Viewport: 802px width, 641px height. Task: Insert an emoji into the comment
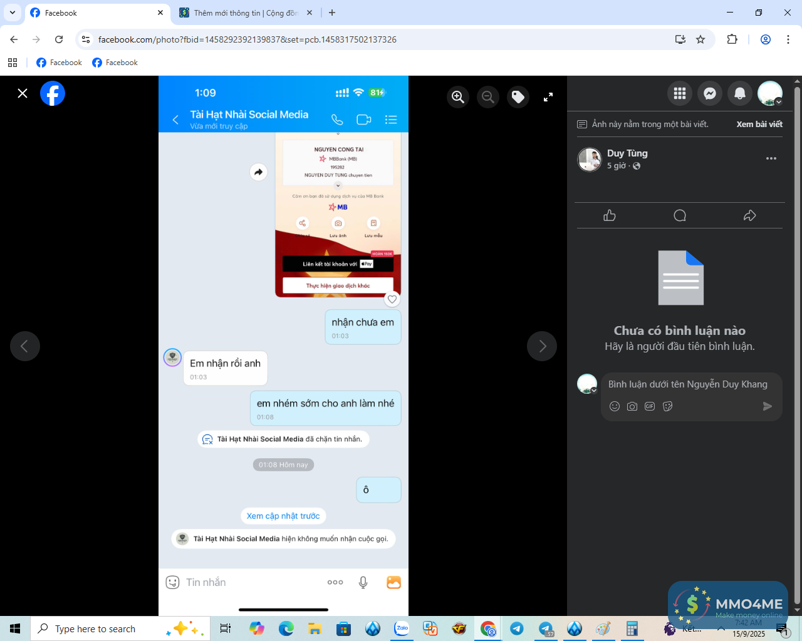(615, 406)
